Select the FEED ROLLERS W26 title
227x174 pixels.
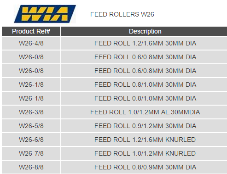coord(122,14)
